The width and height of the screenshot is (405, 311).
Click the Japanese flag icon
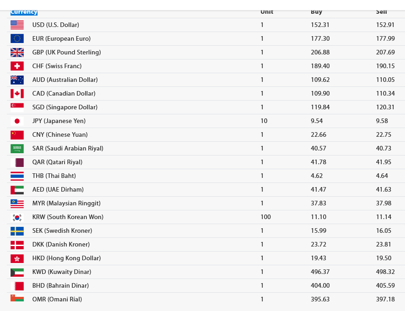pyautogui.click(x=17, y=121)
